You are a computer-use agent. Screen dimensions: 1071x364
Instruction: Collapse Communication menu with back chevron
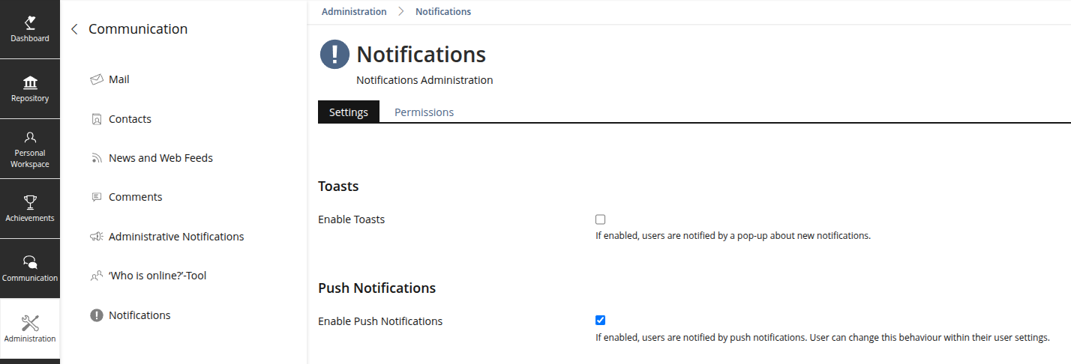pyautogui.click(x=74, y=29)
